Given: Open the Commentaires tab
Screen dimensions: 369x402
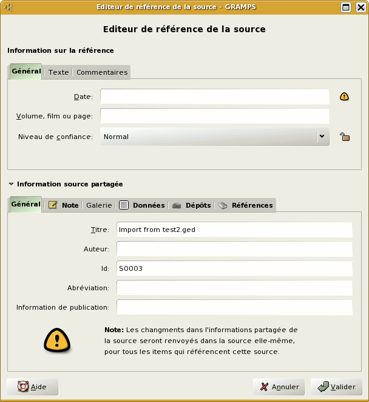Looking at the screenshot, I should click(101, 72).
